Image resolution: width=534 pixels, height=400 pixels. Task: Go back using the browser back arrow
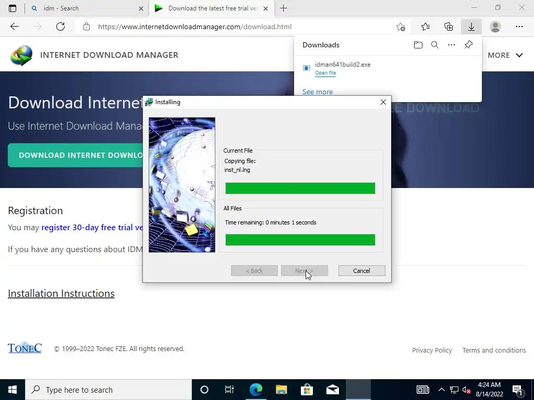coord(14,27)
